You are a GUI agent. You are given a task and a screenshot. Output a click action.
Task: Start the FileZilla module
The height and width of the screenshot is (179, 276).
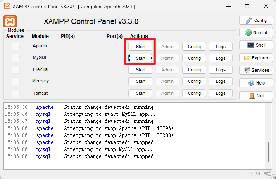[x=140, y=70]
